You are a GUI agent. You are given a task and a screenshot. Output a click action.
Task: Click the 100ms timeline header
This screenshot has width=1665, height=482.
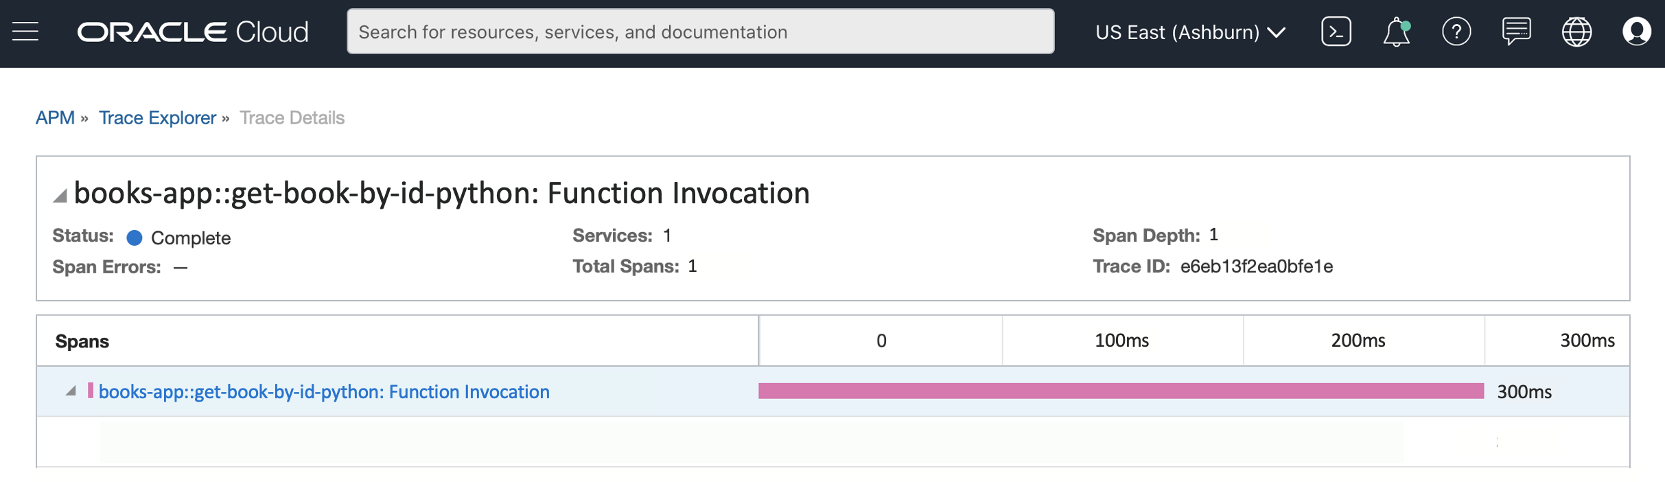tap(1121, 341)
